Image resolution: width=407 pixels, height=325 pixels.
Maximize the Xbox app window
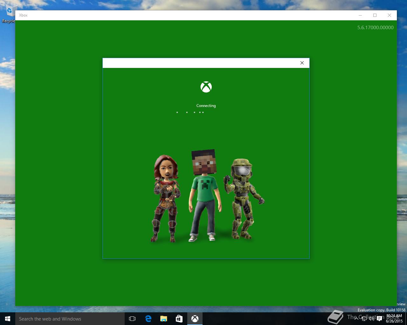pyautogui.click(x=375, y=15)
